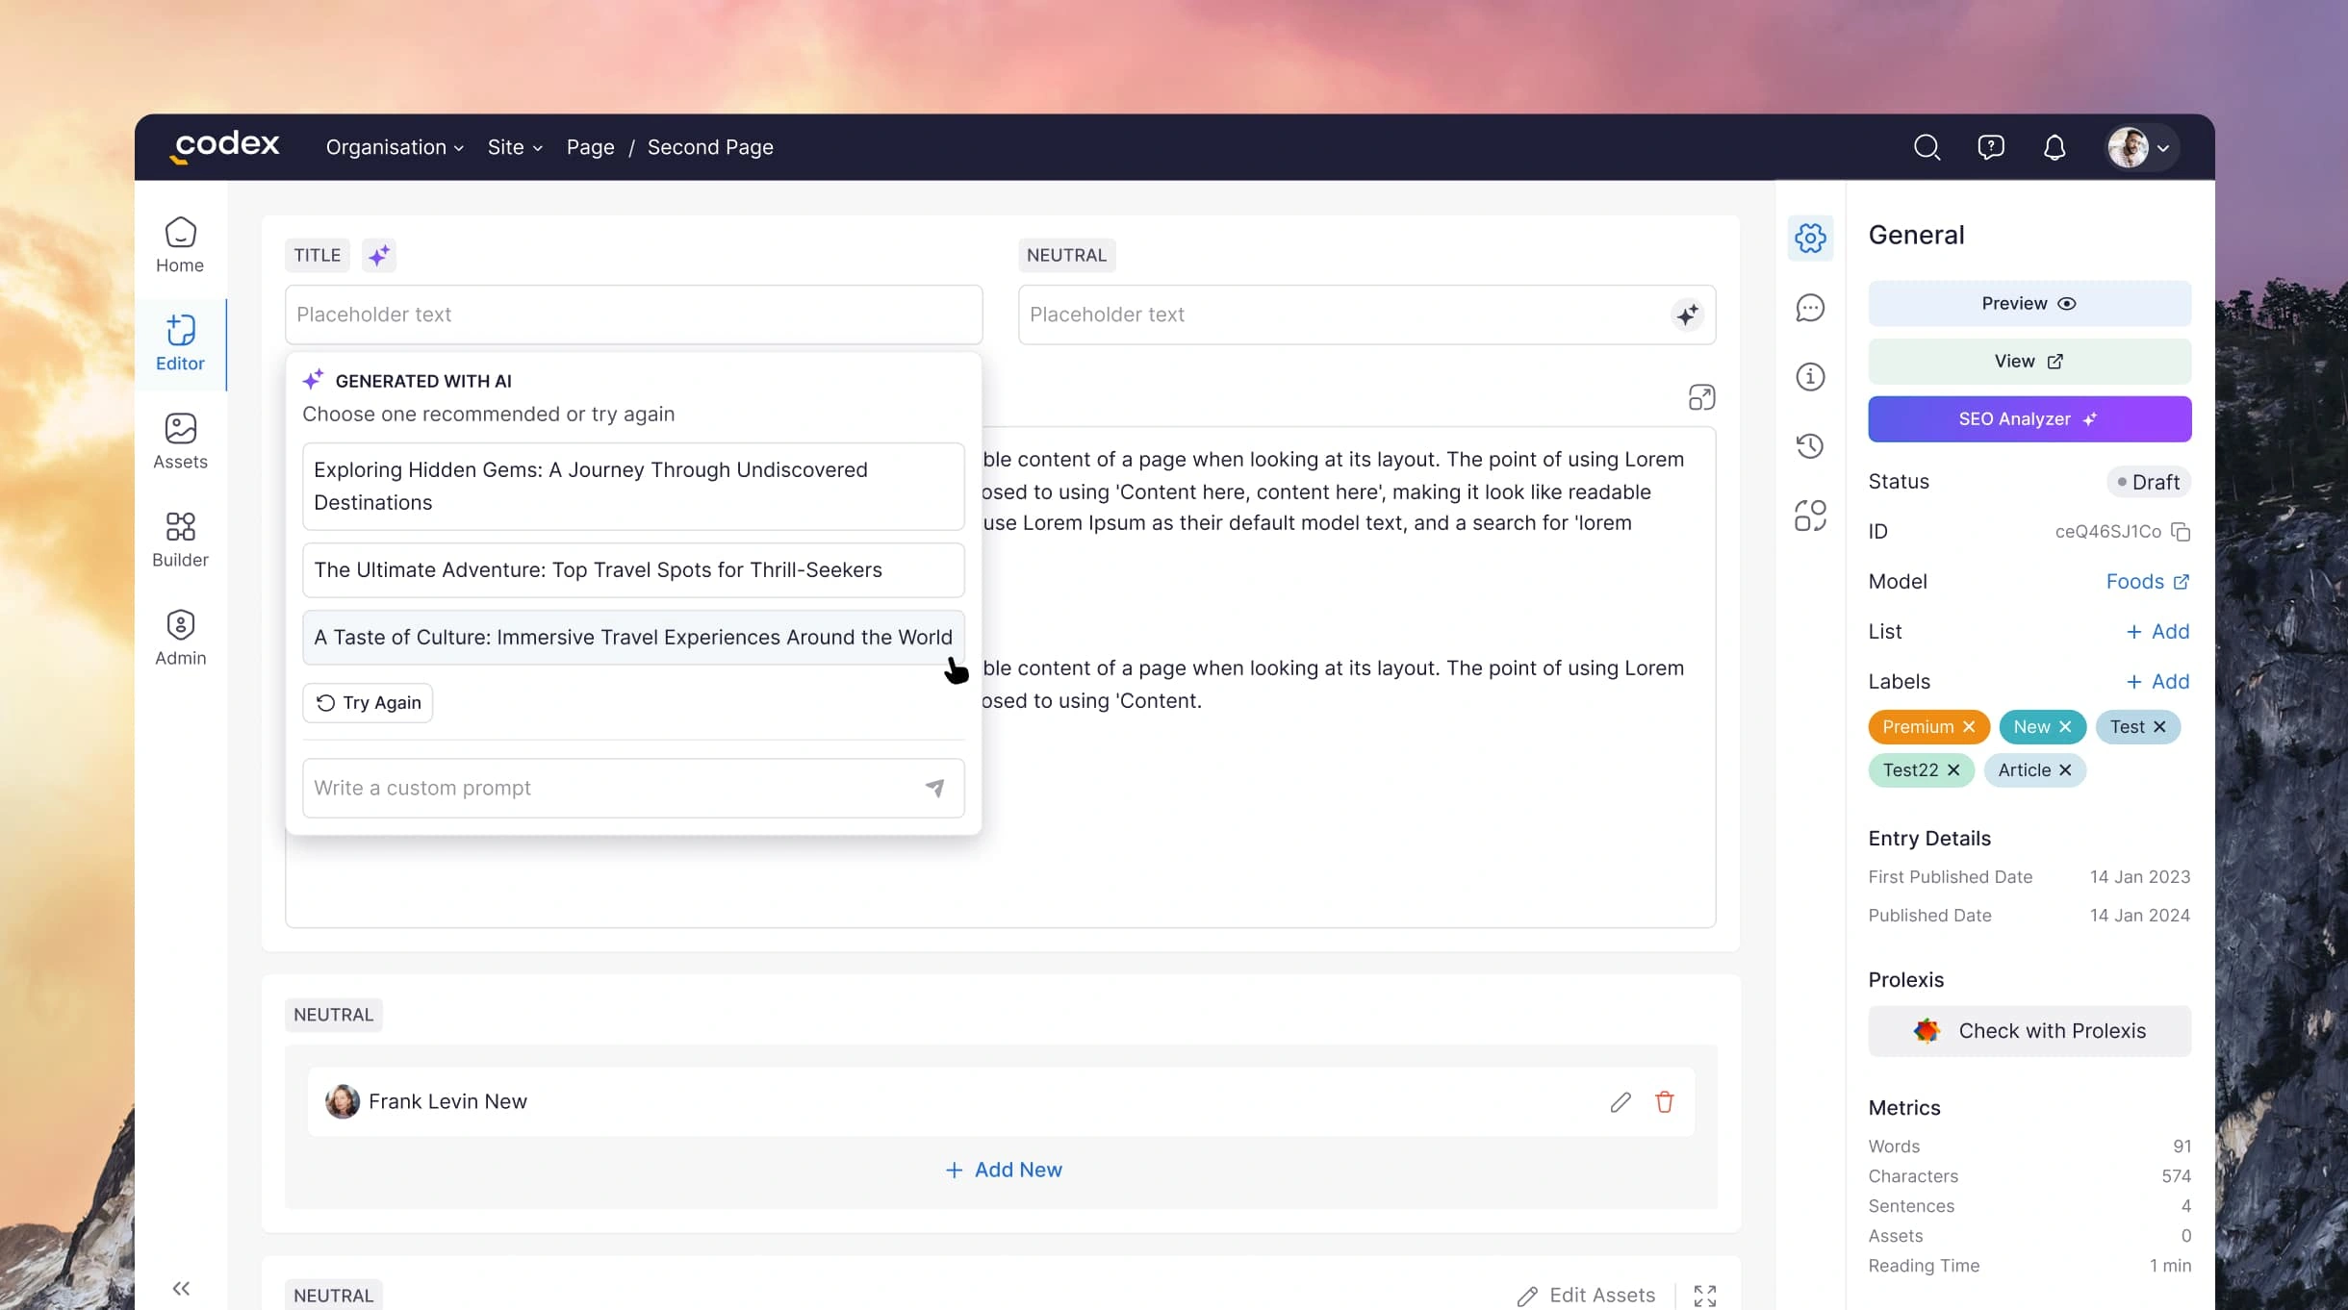Copy the entry ID to clipboard
Image resolution: width=2348 pixels, height=1310 pixels.
point(2181,532)
